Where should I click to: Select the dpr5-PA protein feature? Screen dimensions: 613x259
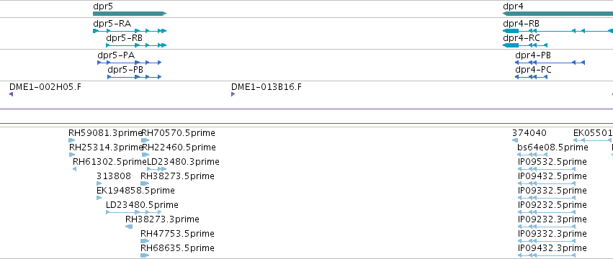tap(130, 63)
